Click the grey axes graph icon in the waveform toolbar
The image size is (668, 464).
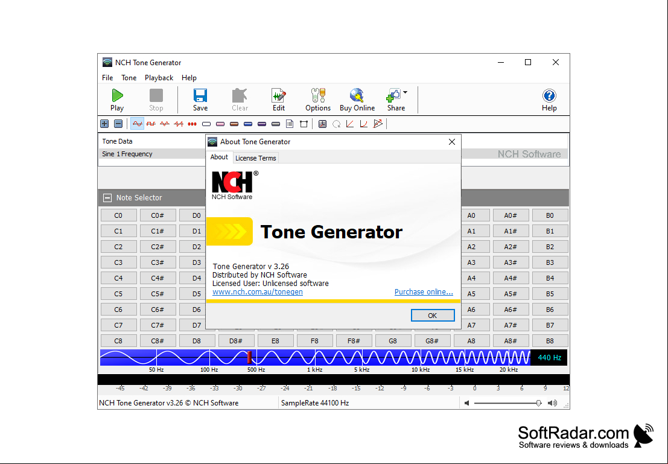(x=322, y=124)
